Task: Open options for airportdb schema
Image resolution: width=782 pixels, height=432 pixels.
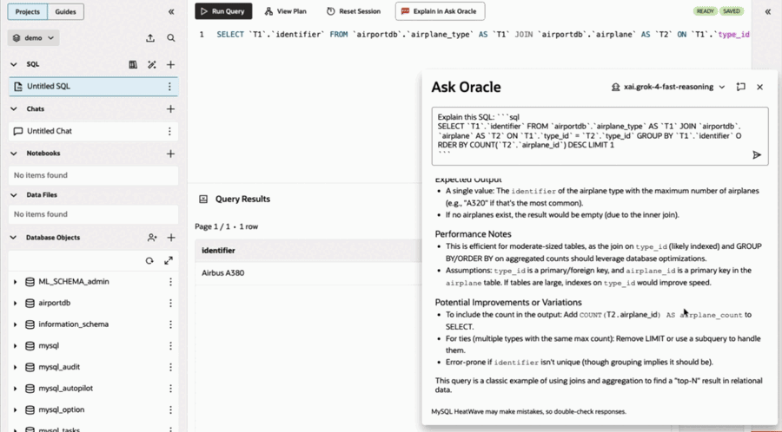Action: coord(170,303)
